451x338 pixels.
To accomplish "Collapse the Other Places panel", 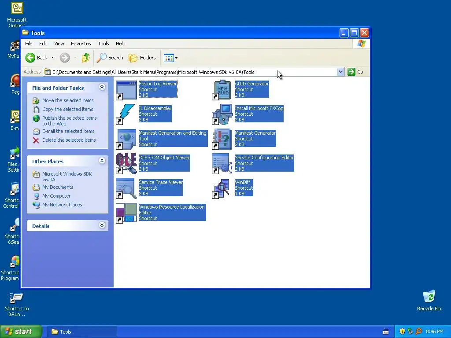I will tap(102, 161).
